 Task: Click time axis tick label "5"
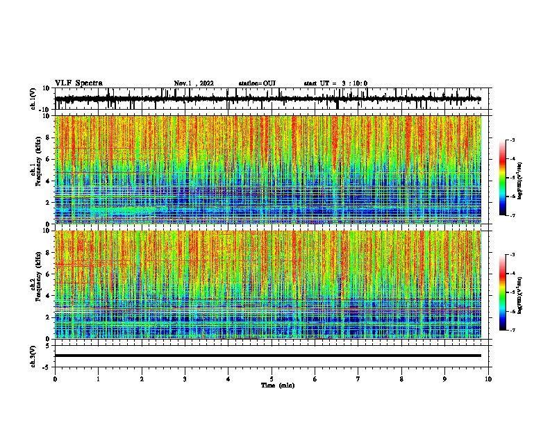(x=272, y=379)
